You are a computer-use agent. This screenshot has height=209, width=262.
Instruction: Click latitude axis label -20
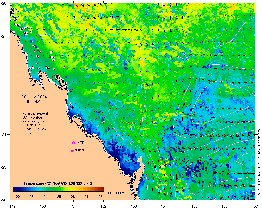coord(4,3)
